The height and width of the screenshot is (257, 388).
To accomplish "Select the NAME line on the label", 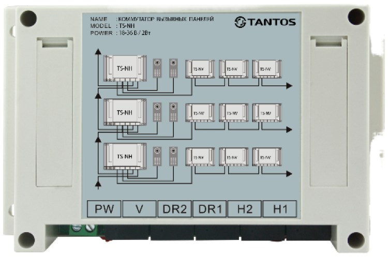I will click(x=152, y=19).
